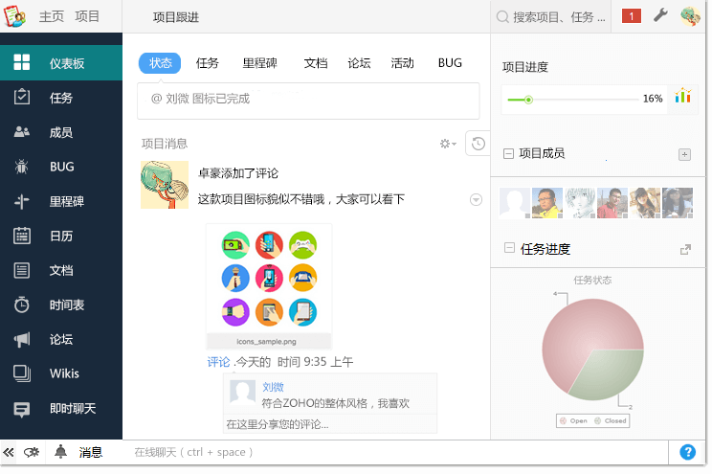Screen dimensions: 712x474
Task: Click the 16% progress value
Action: [653, 99]
